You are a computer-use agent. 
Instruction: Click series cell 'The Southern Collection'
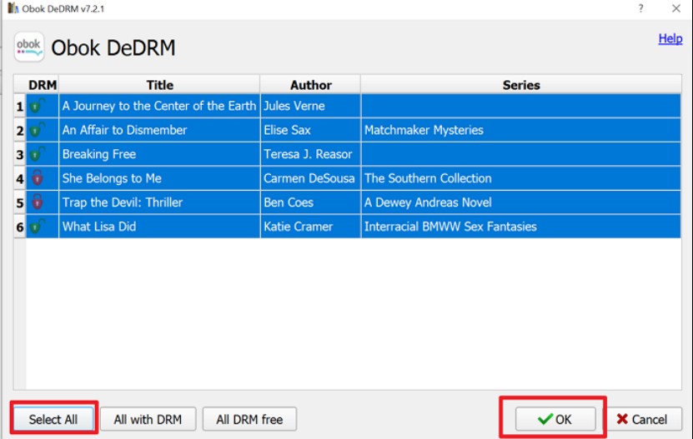[521, 178]
